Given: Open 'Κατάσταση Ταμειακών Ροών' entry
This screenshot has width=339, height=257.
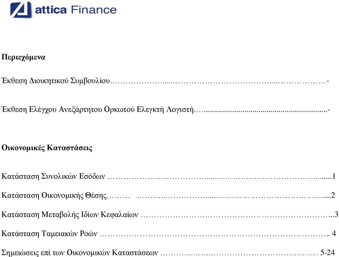Looking at the screenshot, I should (x=49, y=233).
